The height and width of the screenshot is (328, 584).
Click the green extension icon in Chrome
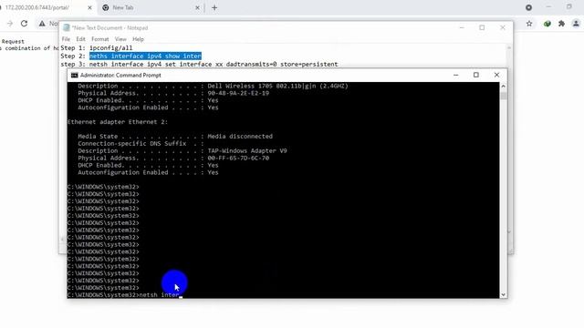click(x=547, y=24)
